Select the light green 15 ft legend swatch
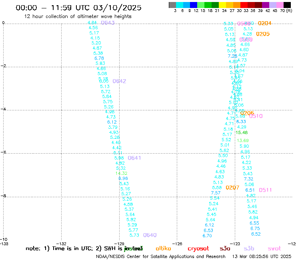The height and width of the screenshot is (260, 296). (x=201, y=5)
